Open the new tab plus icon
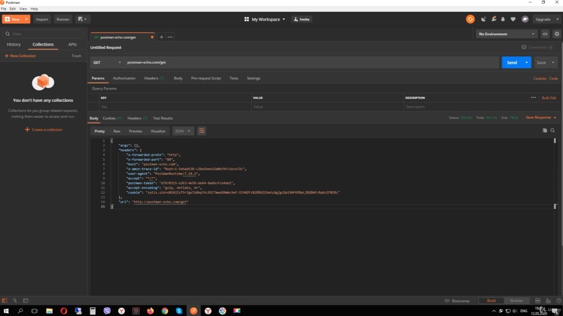The image size is (563, 316). [x=161, y=37]
